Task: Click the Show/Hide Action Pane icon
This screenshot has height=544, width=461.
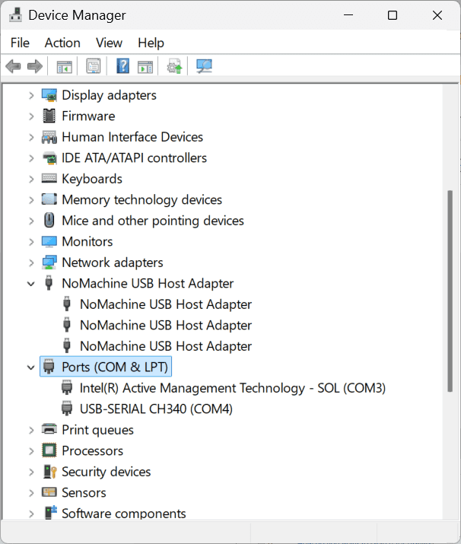Action: click(x=145, y=67)
